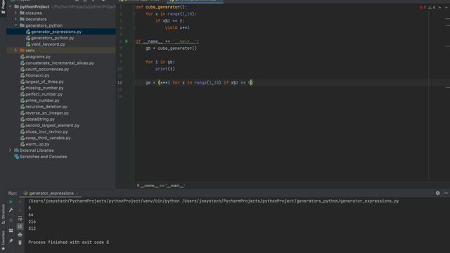The height and width of the screenshot is (253, 450).
Task: Run main block from the gutter play arrow
Action: [127, 41]
